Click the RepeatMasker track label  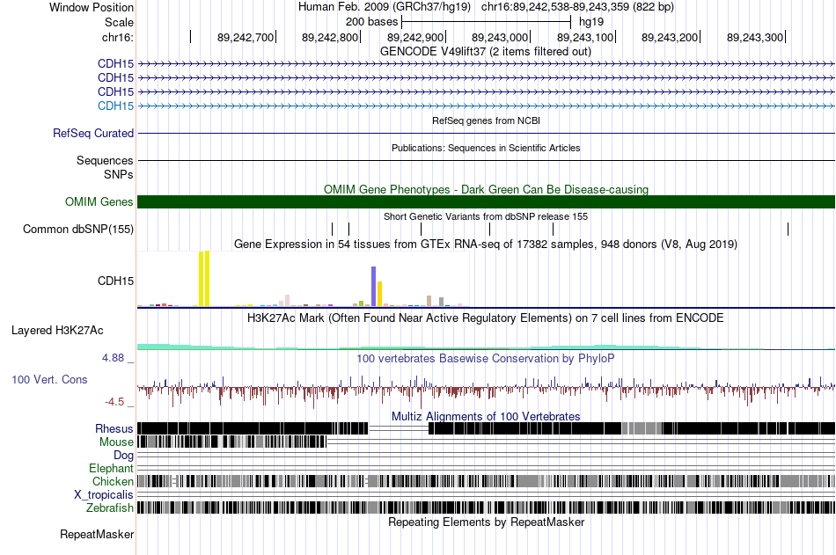tap(97, 534)
